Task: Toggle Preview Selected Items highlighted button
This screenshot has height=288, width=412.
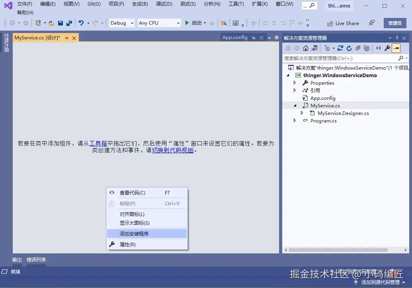Action: (396, 48)
